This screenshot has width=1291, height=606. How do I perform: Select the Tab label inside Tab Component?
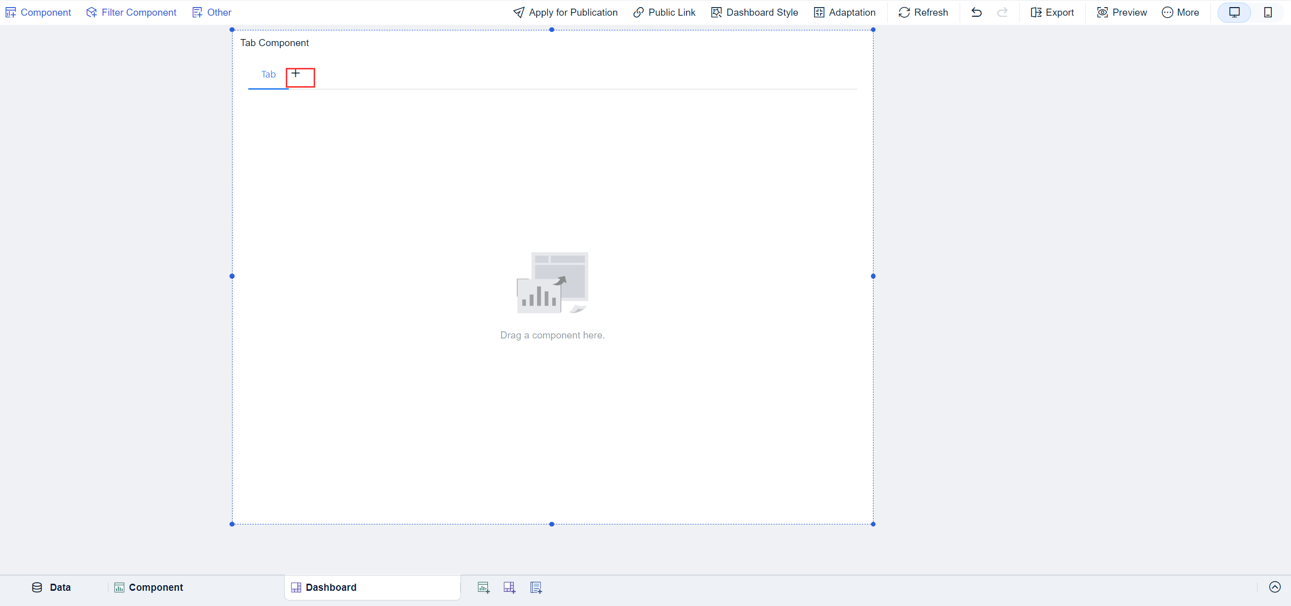[x=268, y=74]
